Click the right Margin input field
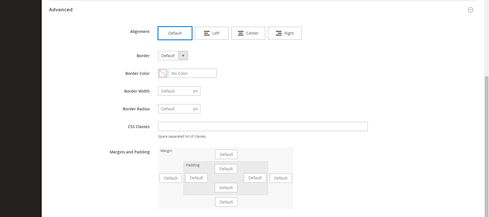 click(281, 178)
